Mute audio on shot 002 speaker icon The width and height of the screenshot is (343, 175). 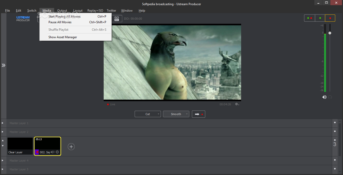click(52, 152)
